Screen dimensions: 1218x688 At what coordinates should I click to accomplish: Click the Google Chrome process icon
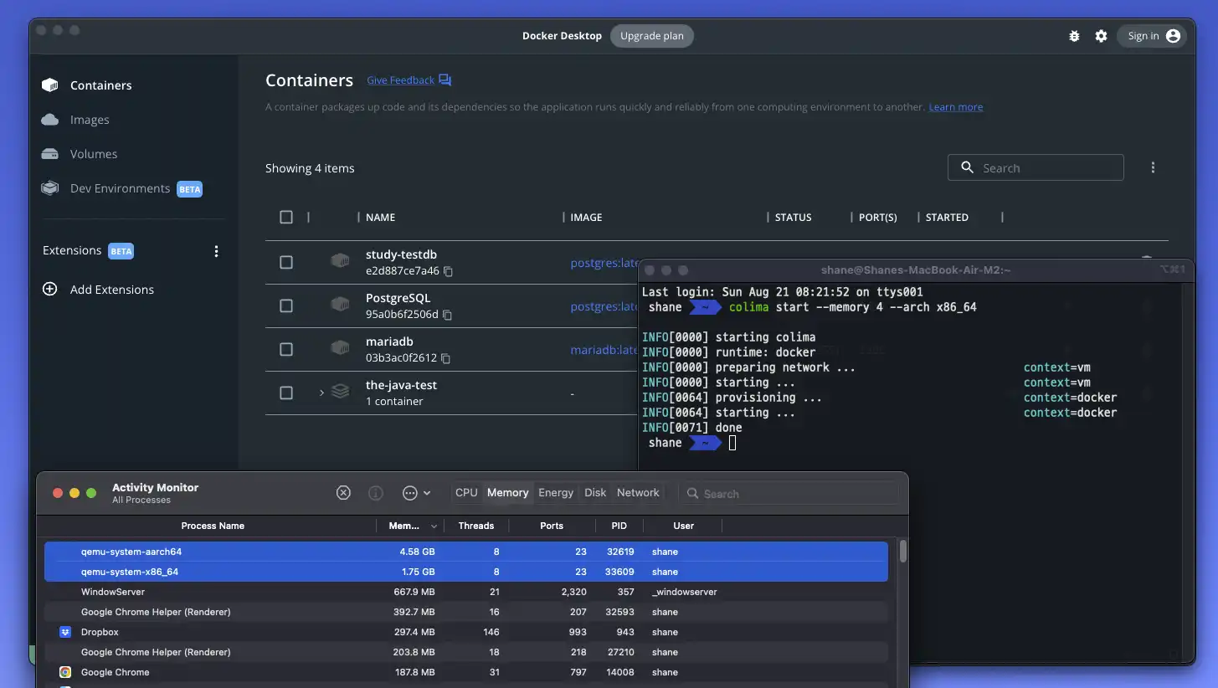pyautogui.click(x=65, y=672)
